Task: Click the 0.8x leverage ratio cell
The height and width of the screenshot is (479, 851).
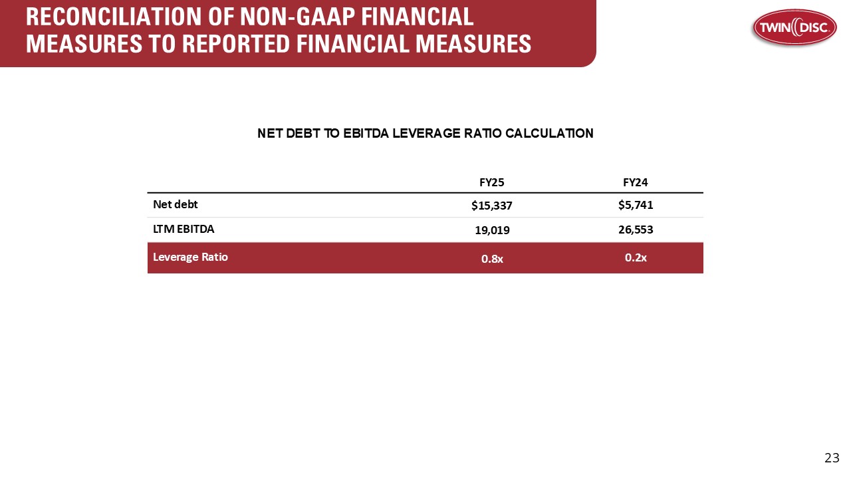Action: pyautogui.click(x=492, y=259)
